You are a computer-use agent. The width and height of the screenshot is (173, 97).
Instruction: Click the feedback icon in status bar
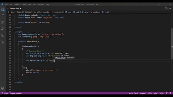click(167, 93)
